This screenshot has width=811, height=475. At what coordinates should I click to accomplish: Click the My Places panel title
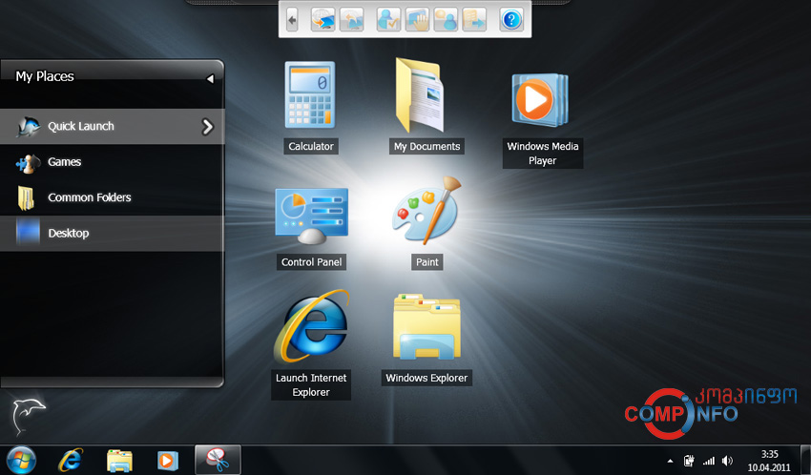click(x=45, y=76)
